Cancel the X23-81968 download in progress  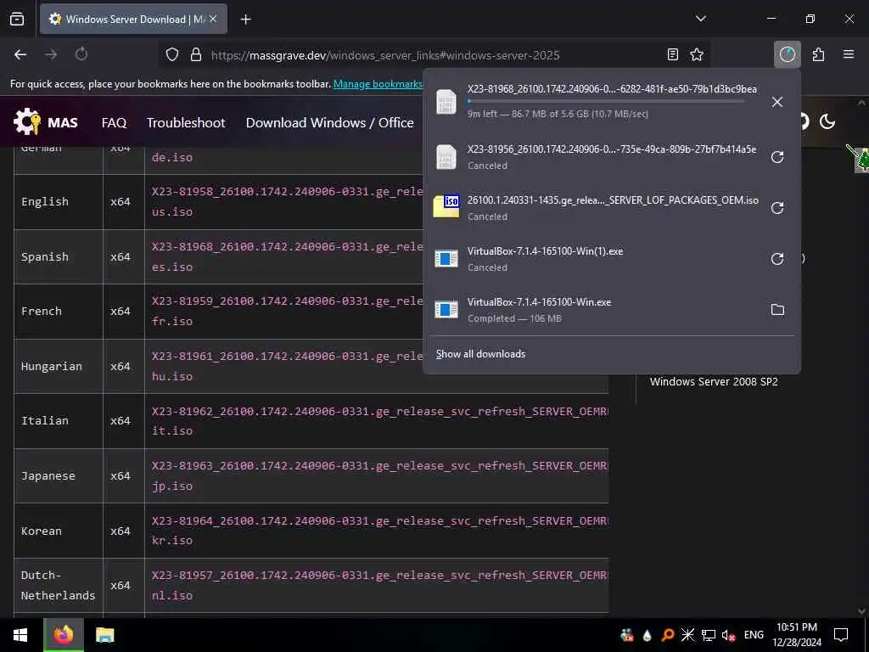pyautogui.click(x=777, y=102)
